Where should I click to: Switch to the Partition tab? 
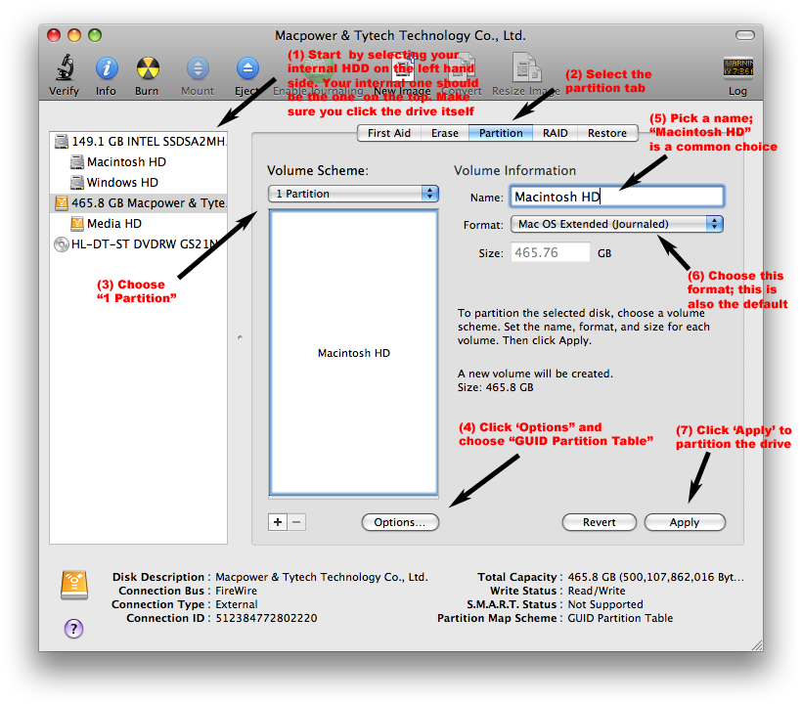tap(501, 133)
